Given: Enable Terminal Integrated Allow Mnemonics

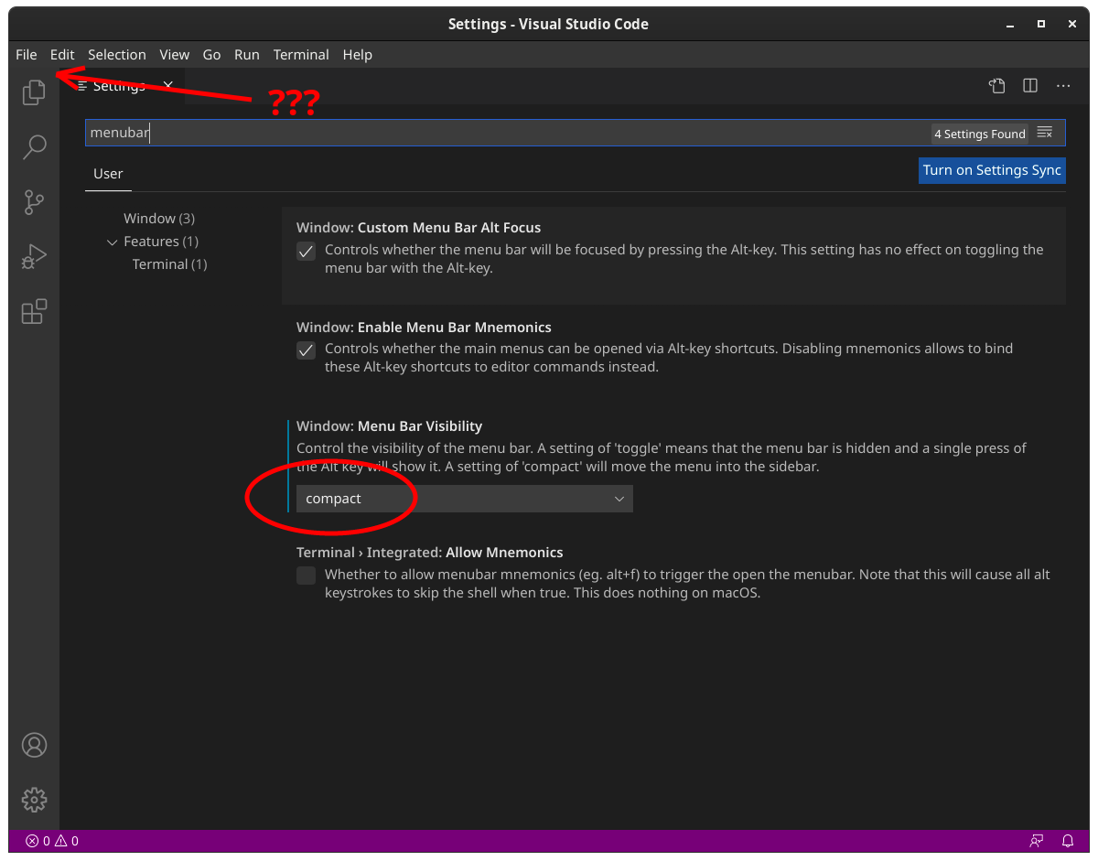Looking at the screenshot, I should (306, 575).
